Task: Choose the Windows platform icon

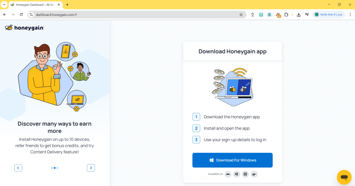Action: (x=236, y=174)
